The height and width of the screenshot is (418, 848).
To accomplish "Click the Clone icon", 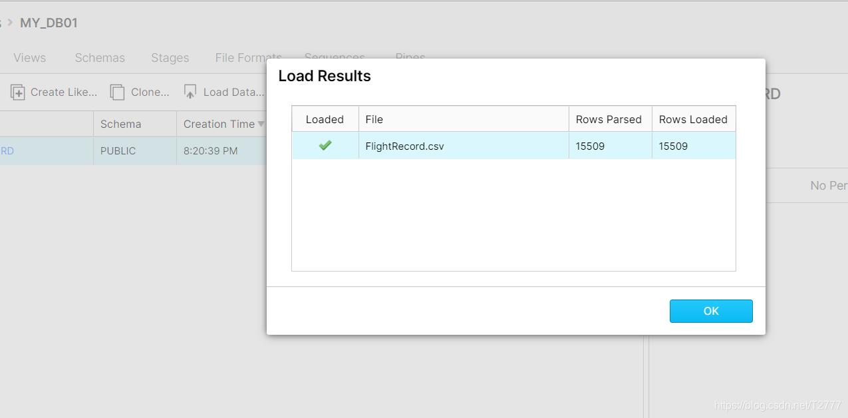I will click(118, 93).
